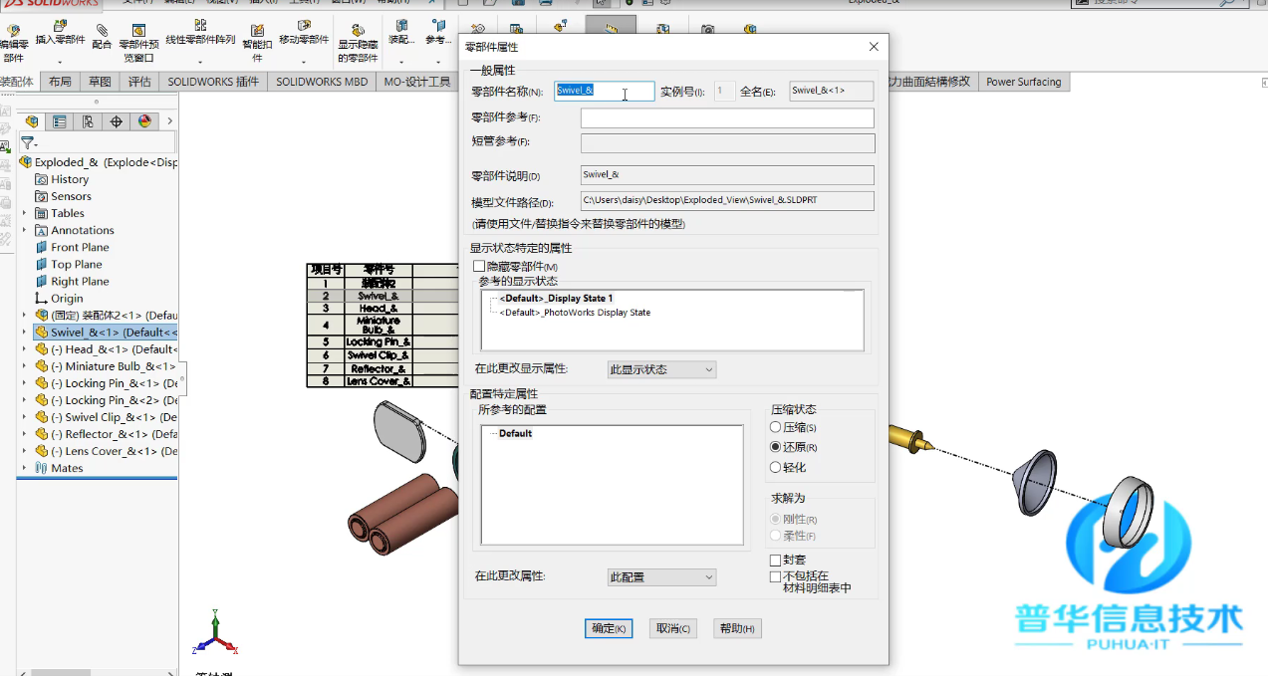Viewport: 1268px width, 676px height.
Task: Open FeatureManager design tree tab
Action: click(32, 121)
